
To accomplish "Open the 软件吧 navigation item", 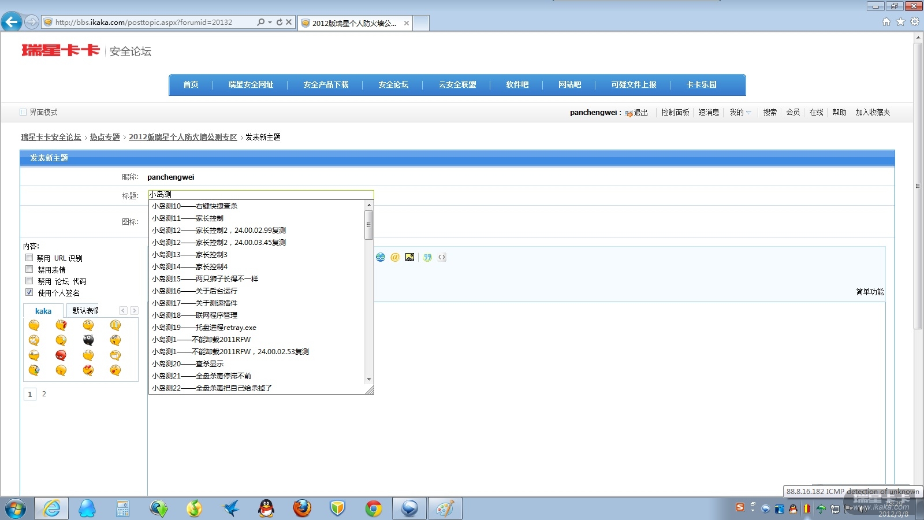I will (x=517, y=84).
